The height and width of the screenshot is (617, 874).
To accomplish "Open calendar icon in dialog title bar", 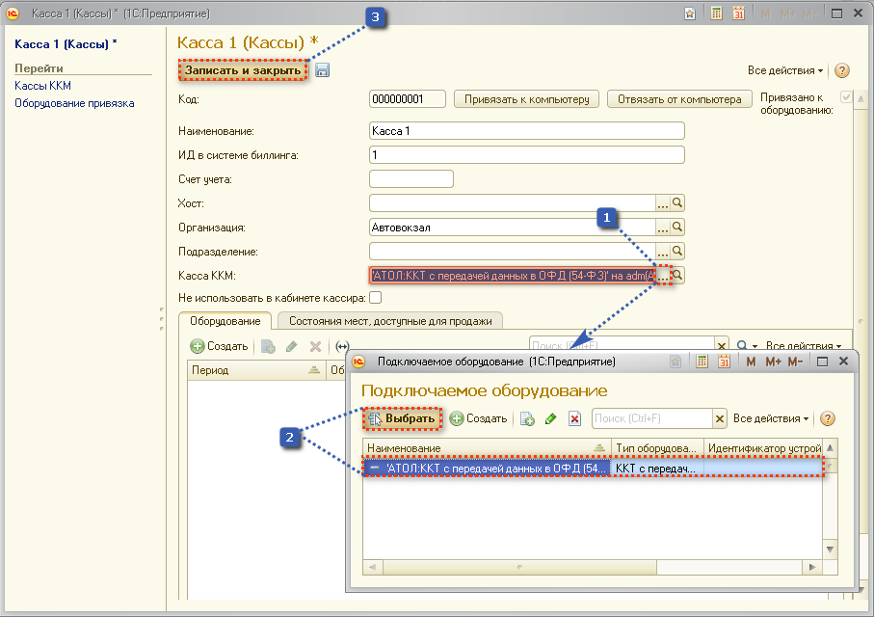I will (x=724, y=362).
